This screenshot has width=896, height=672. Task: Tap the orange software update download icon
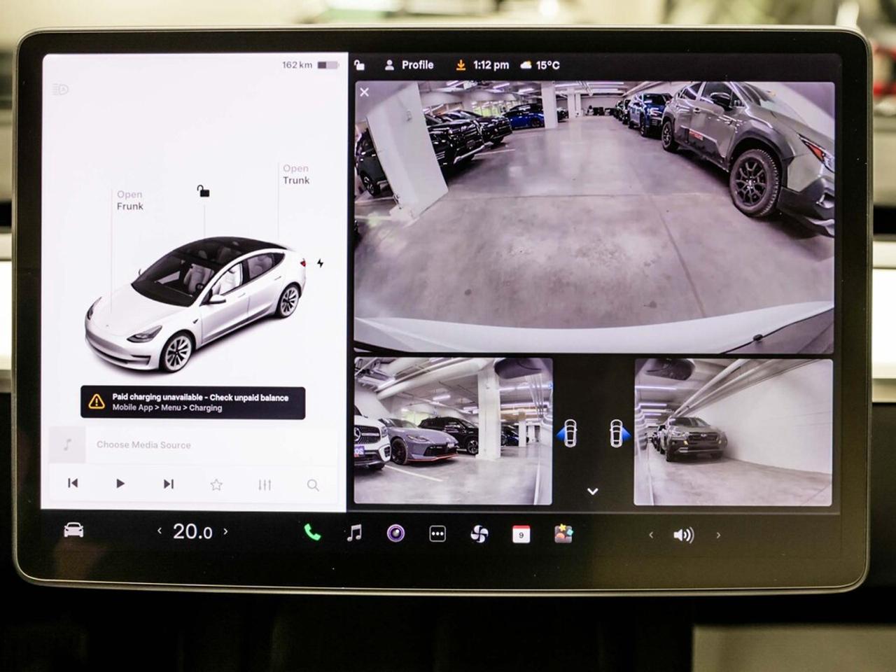[x=461, y=65]
